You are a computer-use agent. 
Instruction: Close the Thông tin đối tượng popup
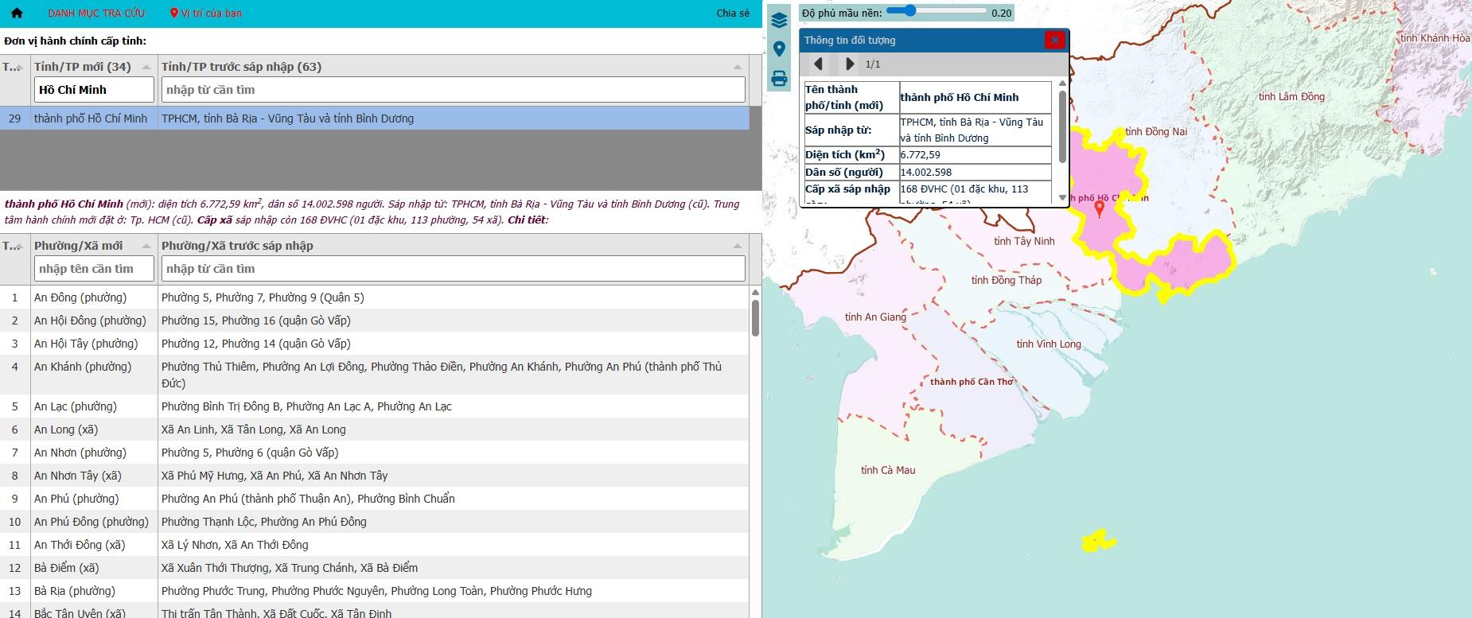pos(1054,40)
